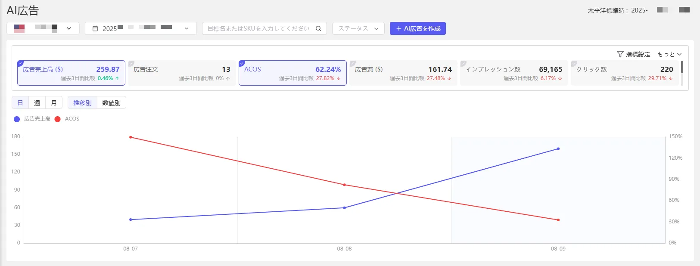Click the up arrow beside 0.46%
This screenshot has height=266, width=700.
pos(117,78)
